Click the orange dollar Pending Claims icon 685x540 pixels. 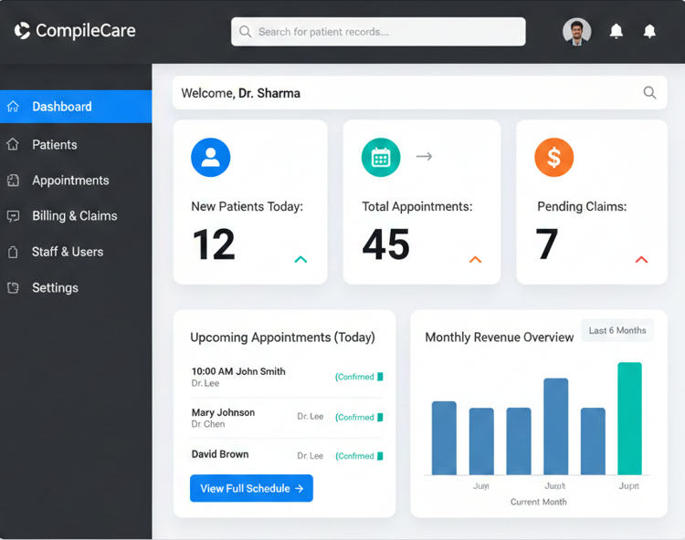[554, 158]
